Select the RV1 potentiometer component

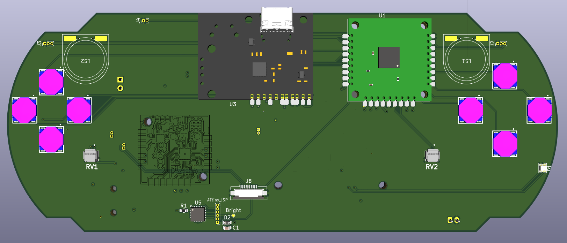click(91, 155)
